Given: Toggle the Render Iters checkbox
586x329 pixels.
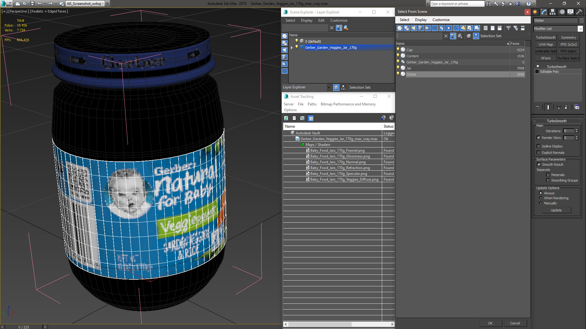Looking at the screenshot, I should [539, 138].
